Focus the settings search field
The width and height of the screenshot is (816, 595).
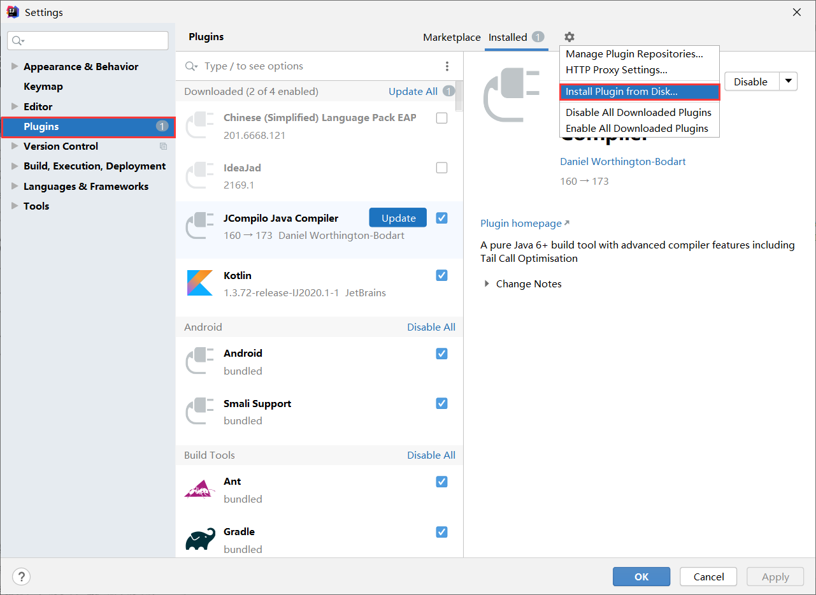(88, 41)
